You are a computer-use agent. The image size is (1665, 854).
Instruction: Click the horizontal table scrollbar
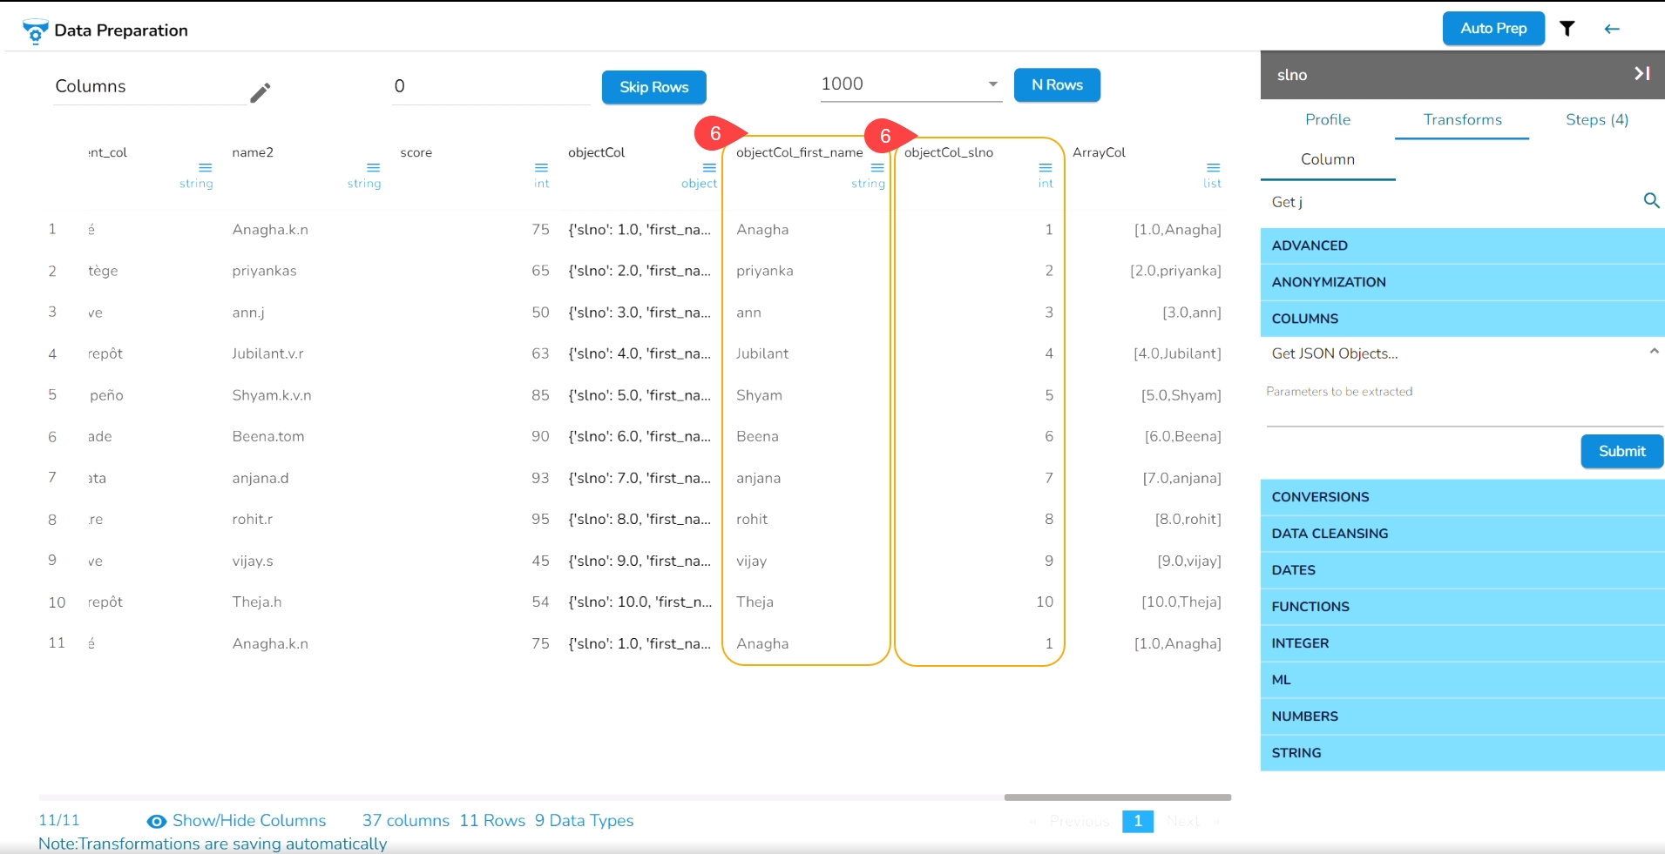tap(1117, 797)
